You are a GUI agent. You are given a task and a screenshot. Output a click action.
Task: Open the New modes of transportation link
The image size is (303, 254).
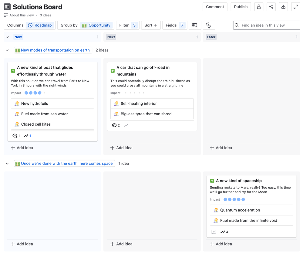[x=55, y=50]
